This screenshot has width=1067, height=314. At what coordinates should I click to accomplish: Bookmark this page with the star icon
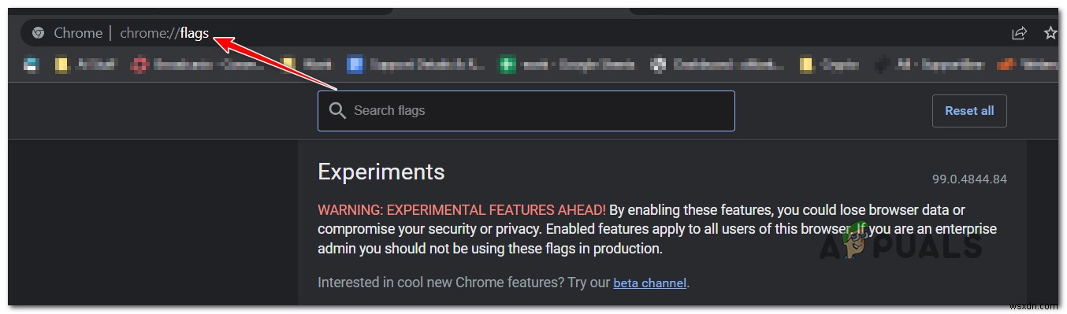(x=1050, y=33)
